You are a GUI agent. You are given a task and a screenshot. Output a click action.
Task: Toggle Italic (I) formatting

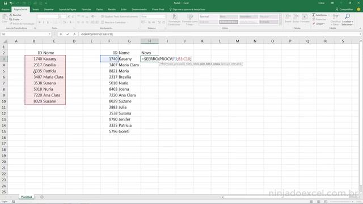(x=44, y=22)
